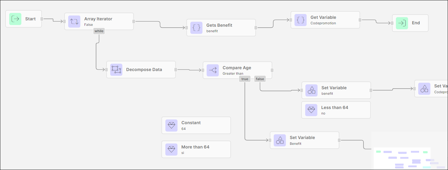The image size is (448, 170).
Task: Select the Decompose Data node label
Action: tap(144, 70)
